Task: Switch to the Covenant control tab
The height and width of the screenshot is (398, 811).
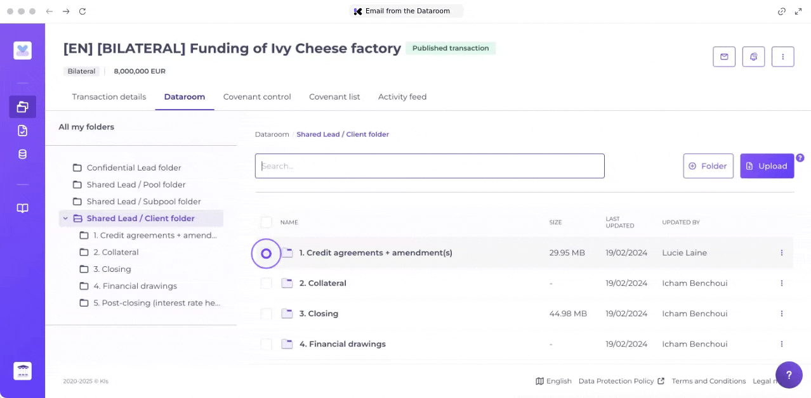Action: [257, 97]
